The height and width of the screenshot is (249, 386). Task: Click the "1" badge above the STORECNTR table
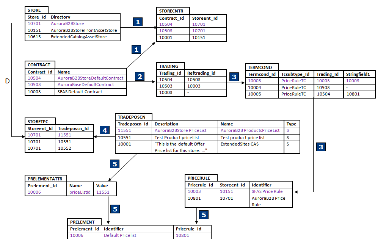pos(138,22)
